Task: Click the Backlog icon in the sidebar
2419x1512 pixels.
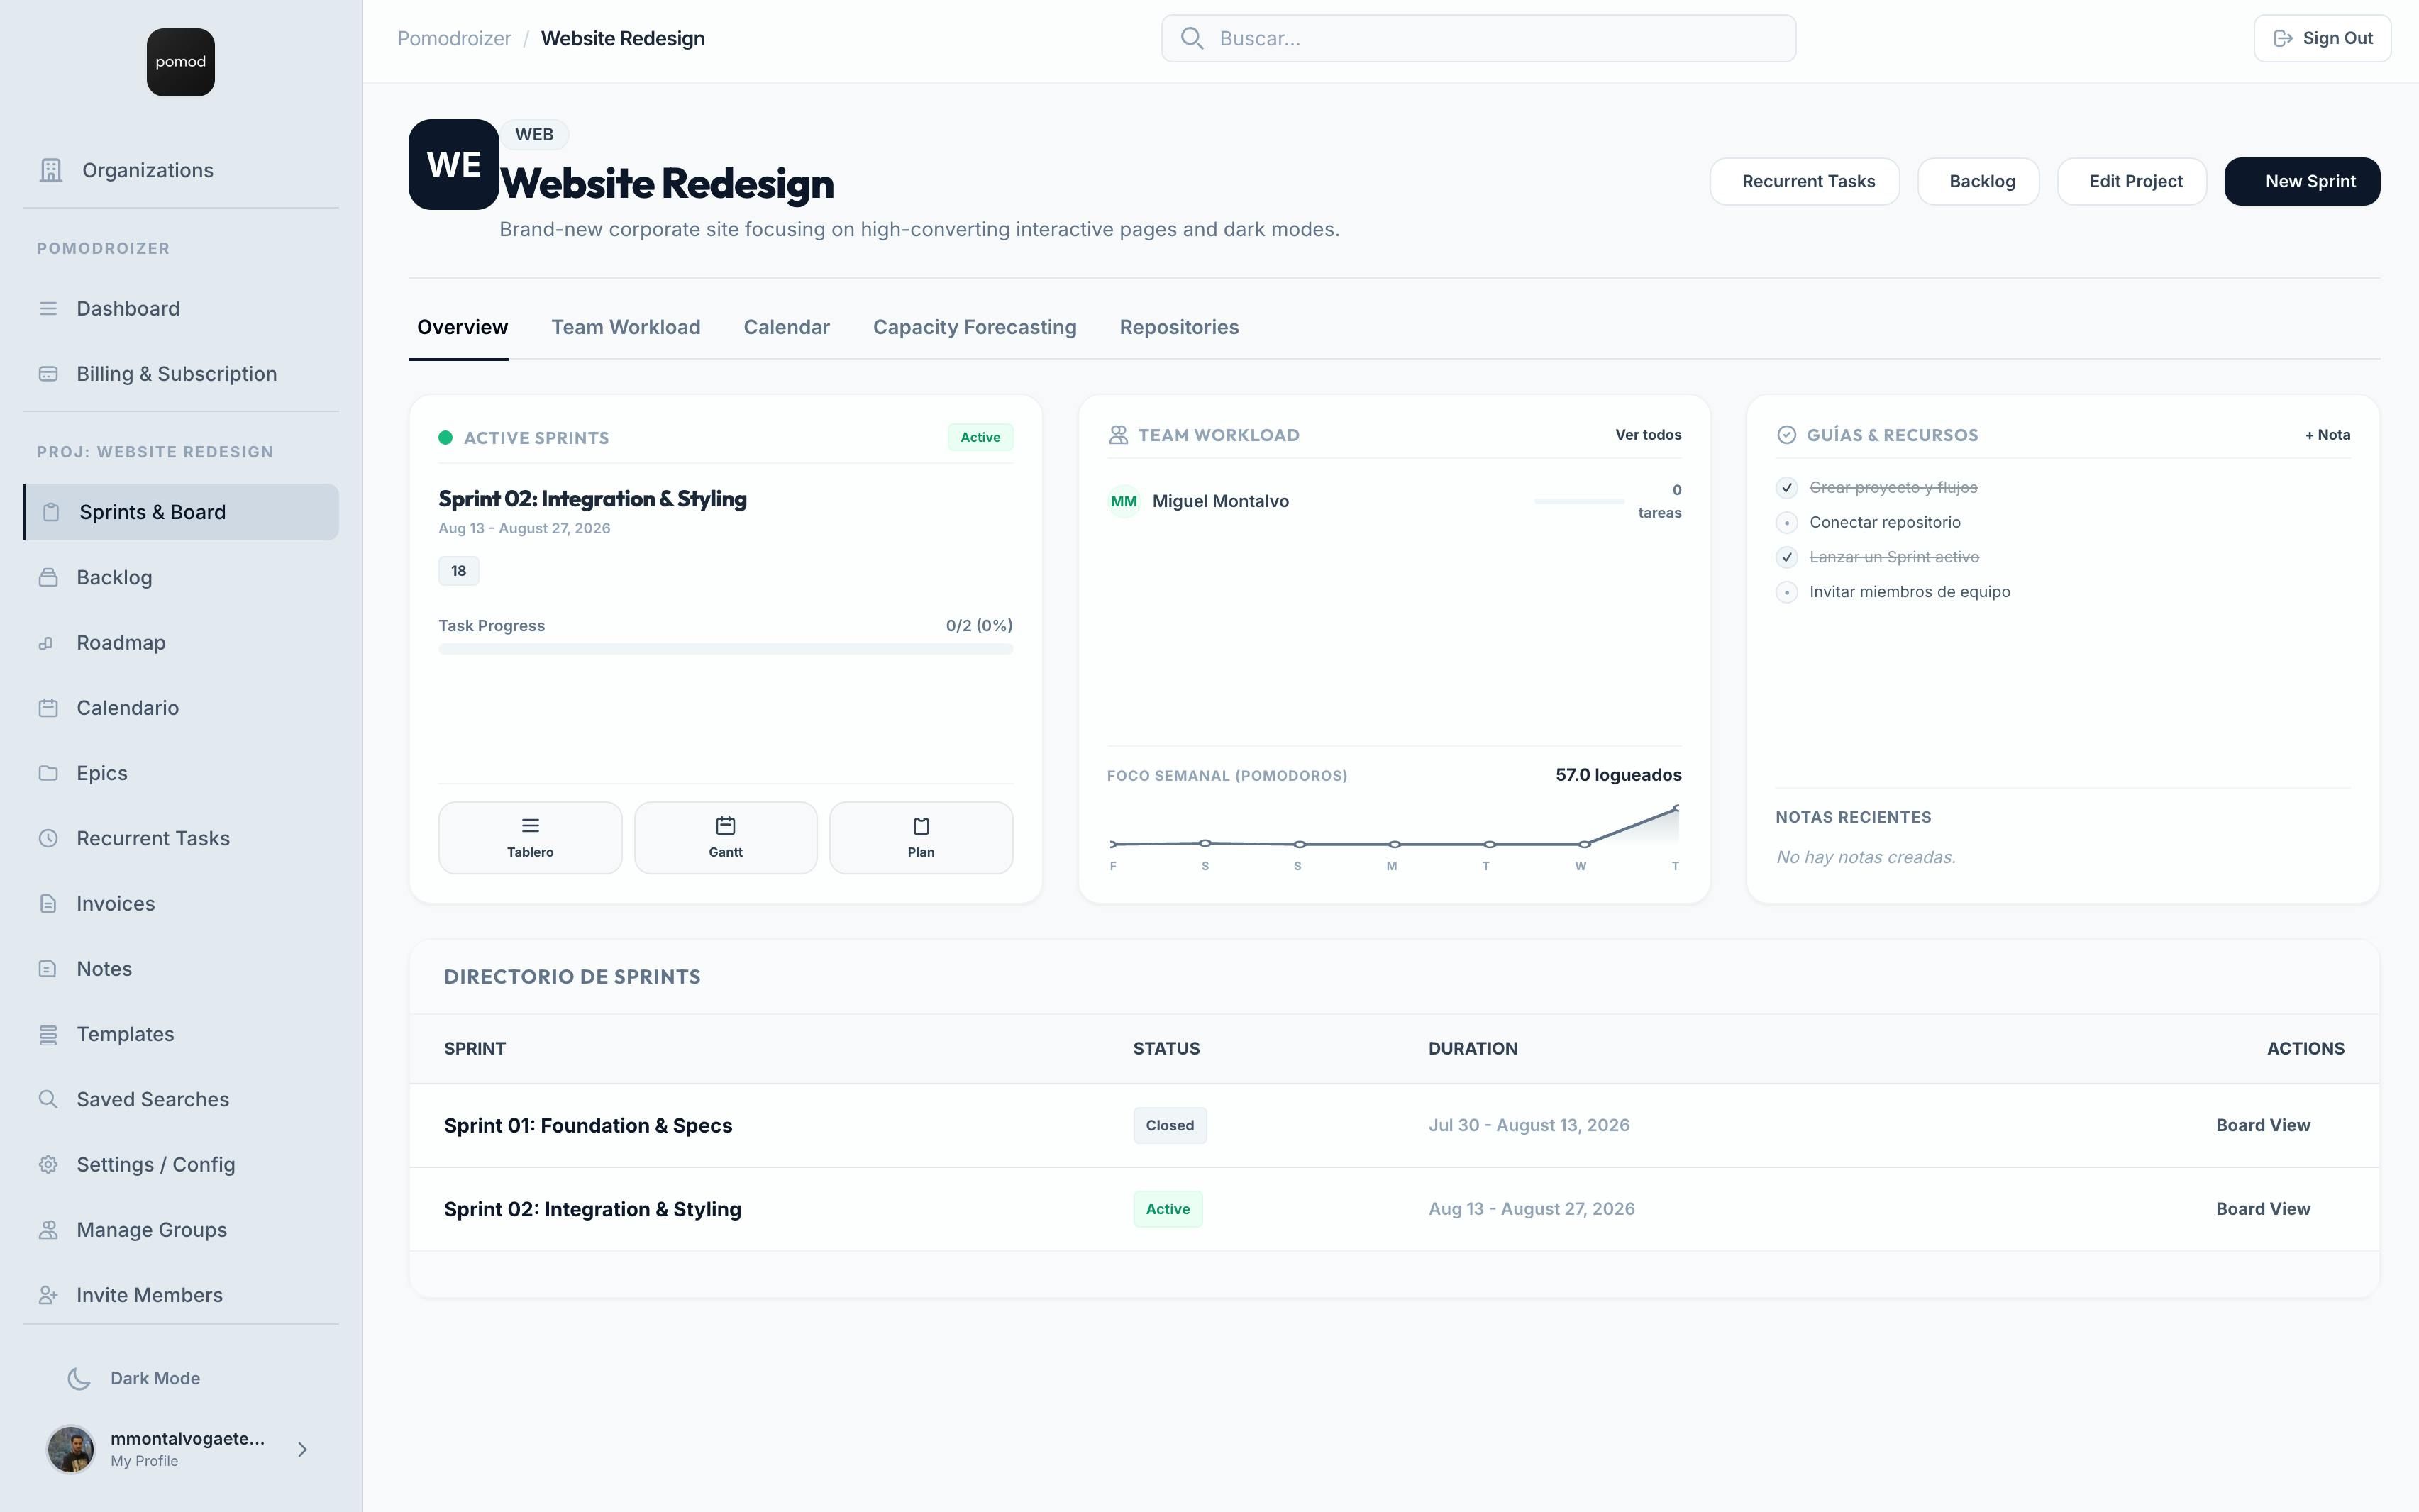Action: (48, 577)
